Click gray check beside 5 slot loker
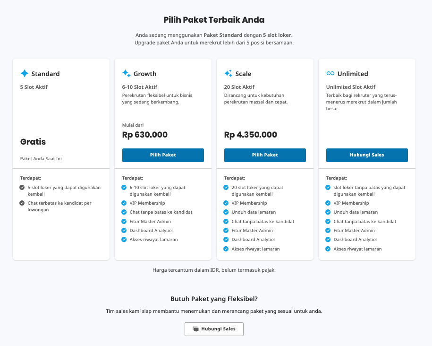Viewport: 432px width, 346px height. pyautogui.click(x=22, y=188)
